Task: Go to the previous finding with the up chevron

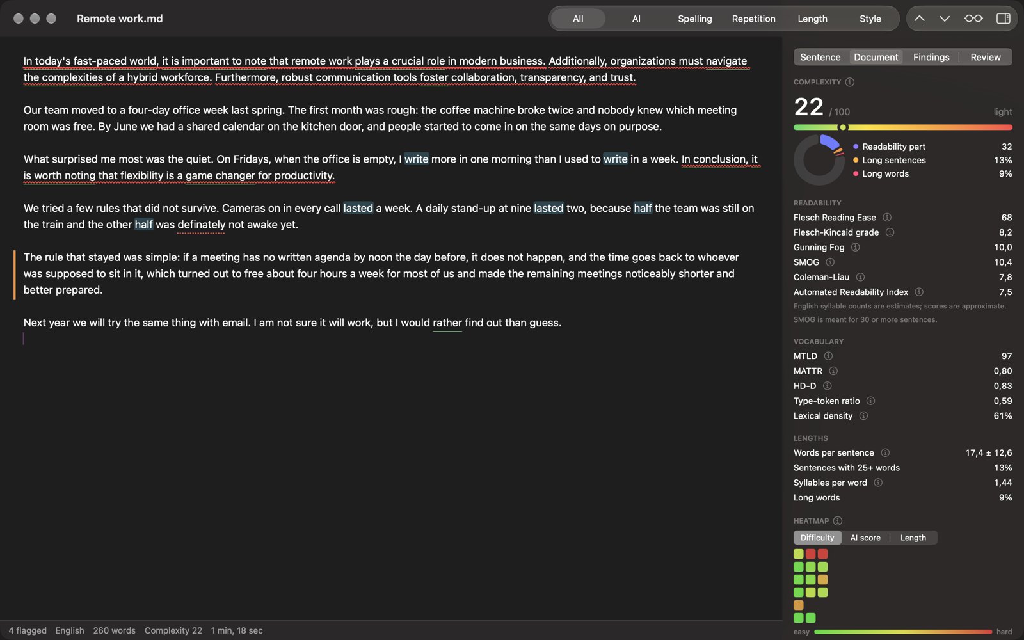Action: point(919,19)
